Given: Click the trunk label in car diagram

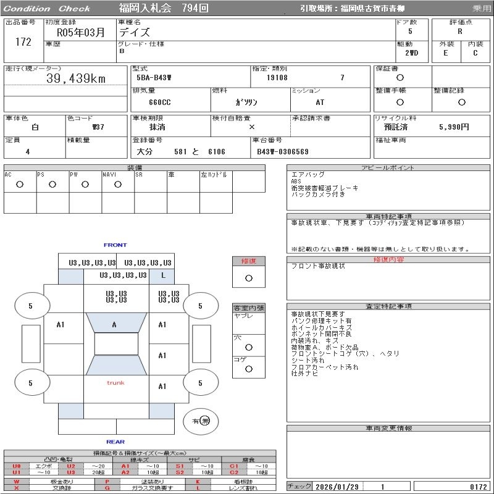Looking at the screenshot, I should click(115, 383).
